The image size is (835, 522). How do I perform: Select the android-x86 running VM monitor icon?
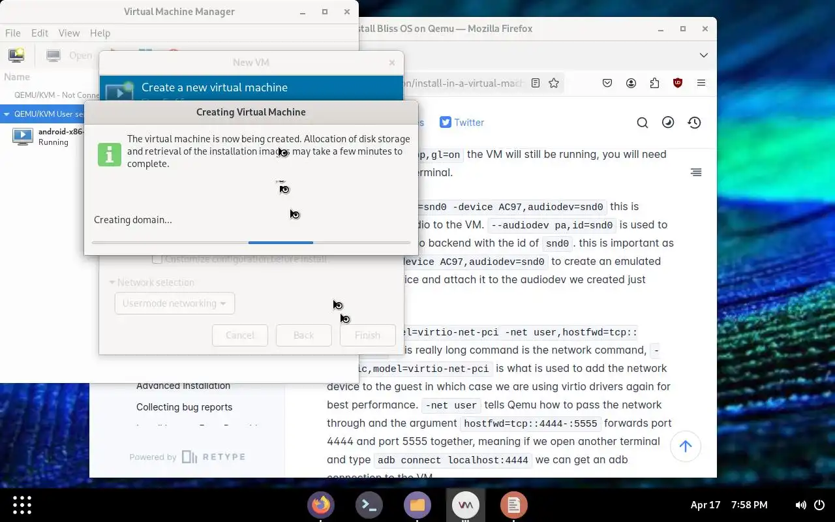[23, 136]
